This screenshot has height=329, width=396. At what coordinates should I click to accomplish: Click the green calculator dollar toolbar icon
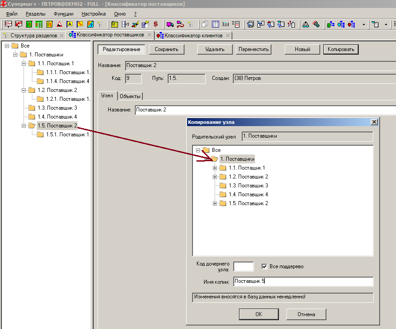[29, 24]
